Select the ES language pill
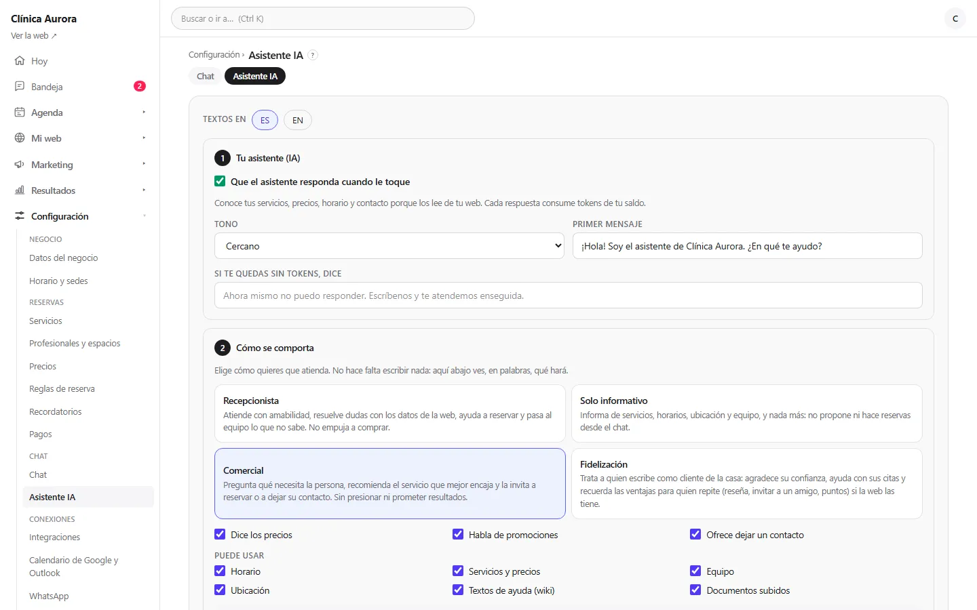 [265, 120]
